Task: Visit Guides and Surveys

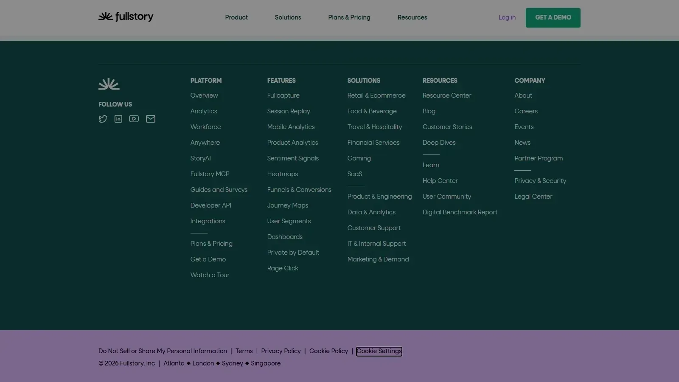Action: click(x=219, y=190)
